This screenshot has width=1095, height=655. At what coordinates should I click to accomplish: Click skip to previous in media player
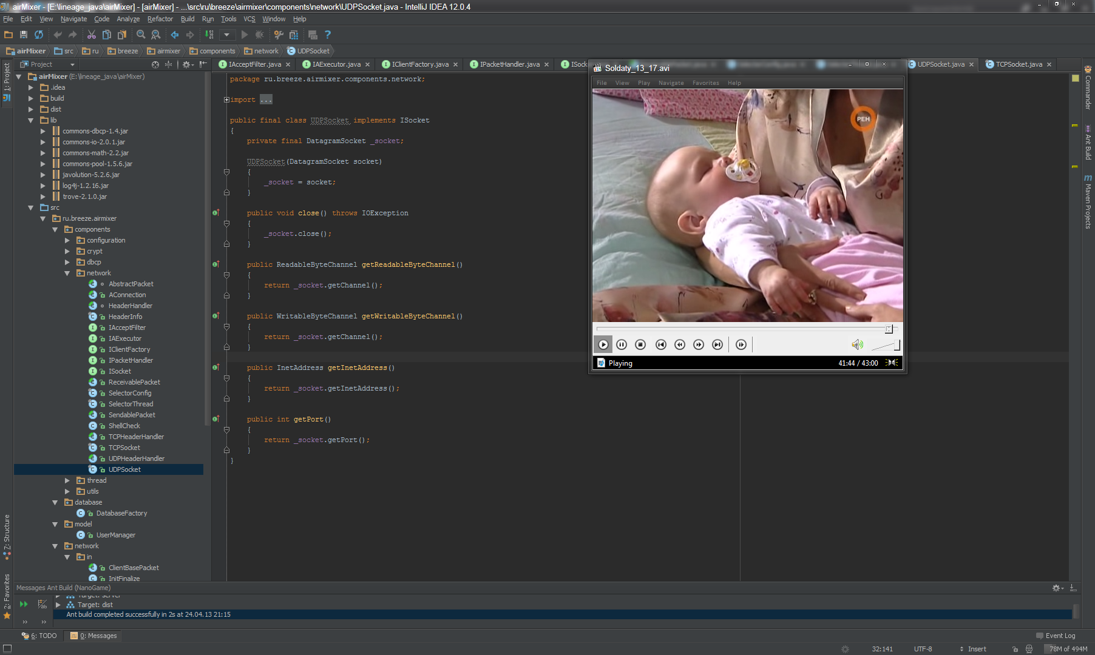[661, 344]
